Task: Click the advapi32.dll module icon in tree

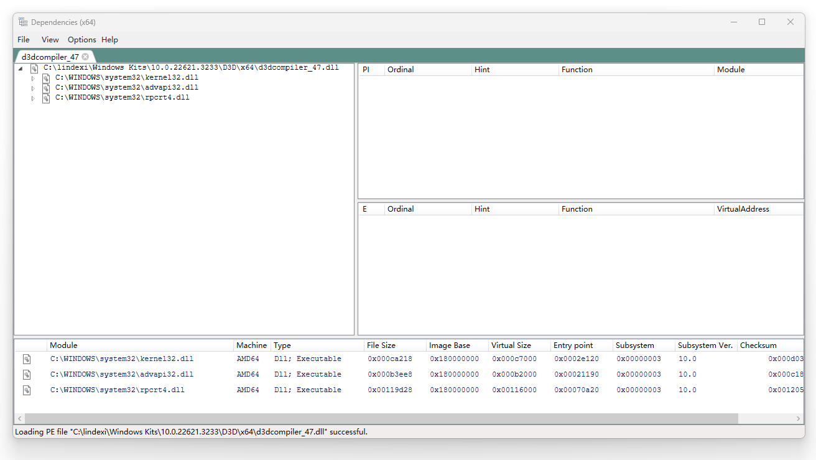Action: pos(46,88)
